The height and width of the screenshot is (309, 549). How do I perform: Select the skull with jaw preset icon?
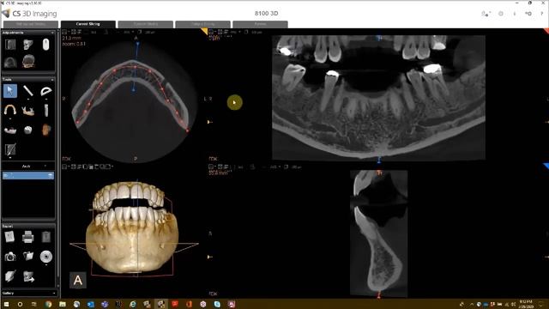pyautogui.click(x=28, y=62)
